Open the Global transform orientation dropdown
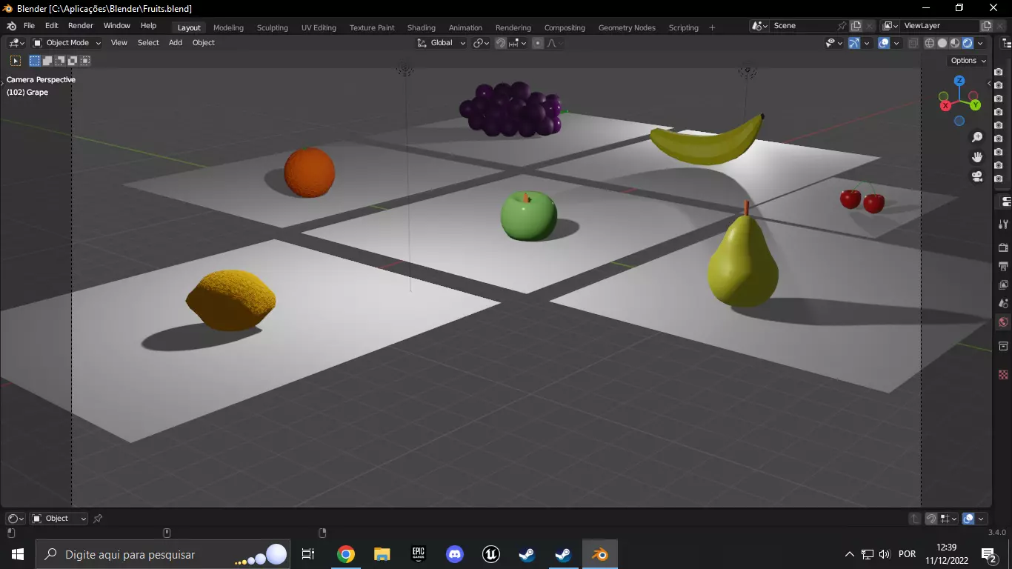 (442, 43)
